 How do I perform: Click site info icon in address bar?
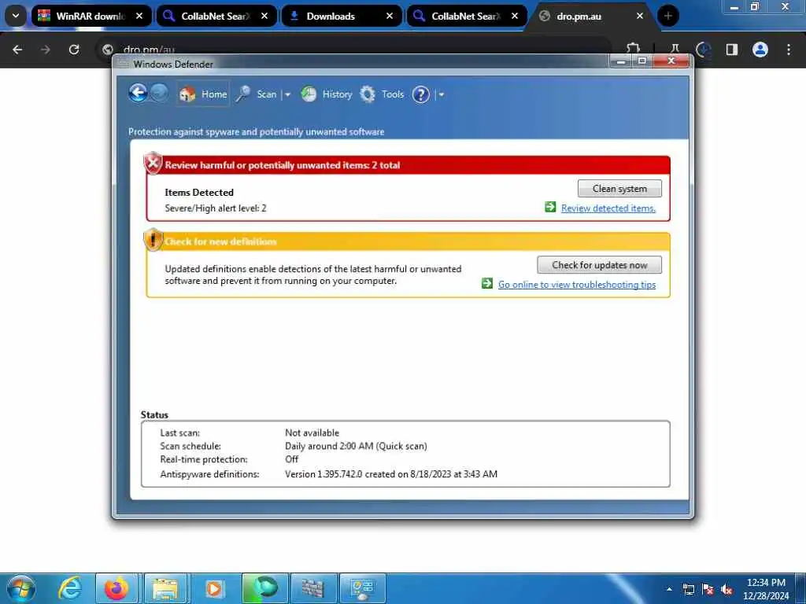(107, 50)
